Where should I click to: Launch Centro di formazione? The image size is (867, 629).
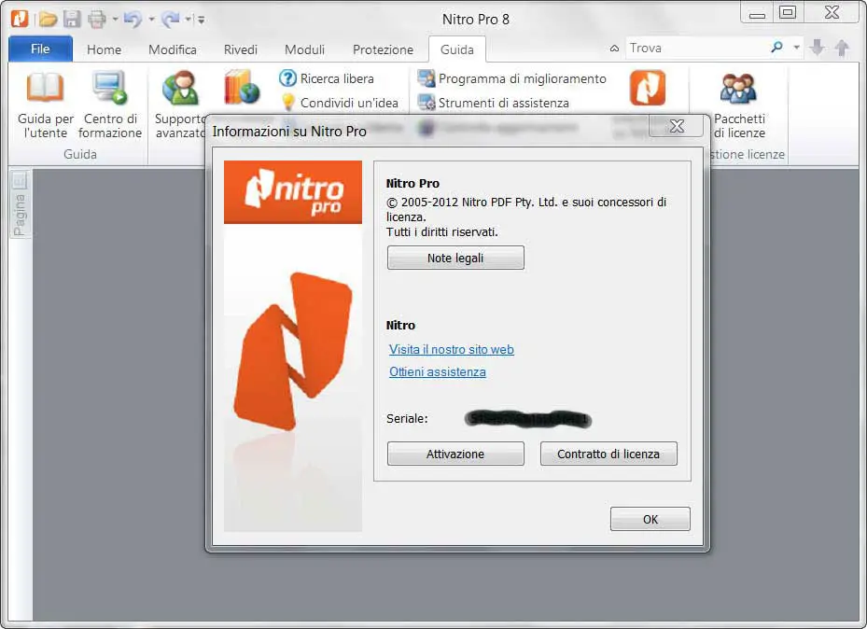pyautogui.click(x=110, y=105)
